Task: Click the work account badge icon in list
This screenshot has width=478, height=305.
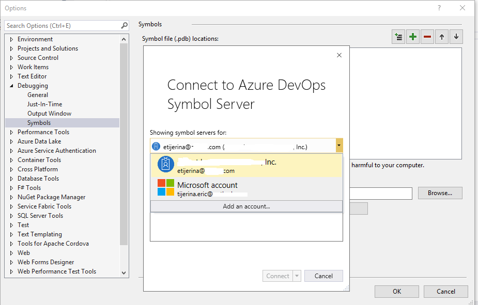Action: (165, 164)
